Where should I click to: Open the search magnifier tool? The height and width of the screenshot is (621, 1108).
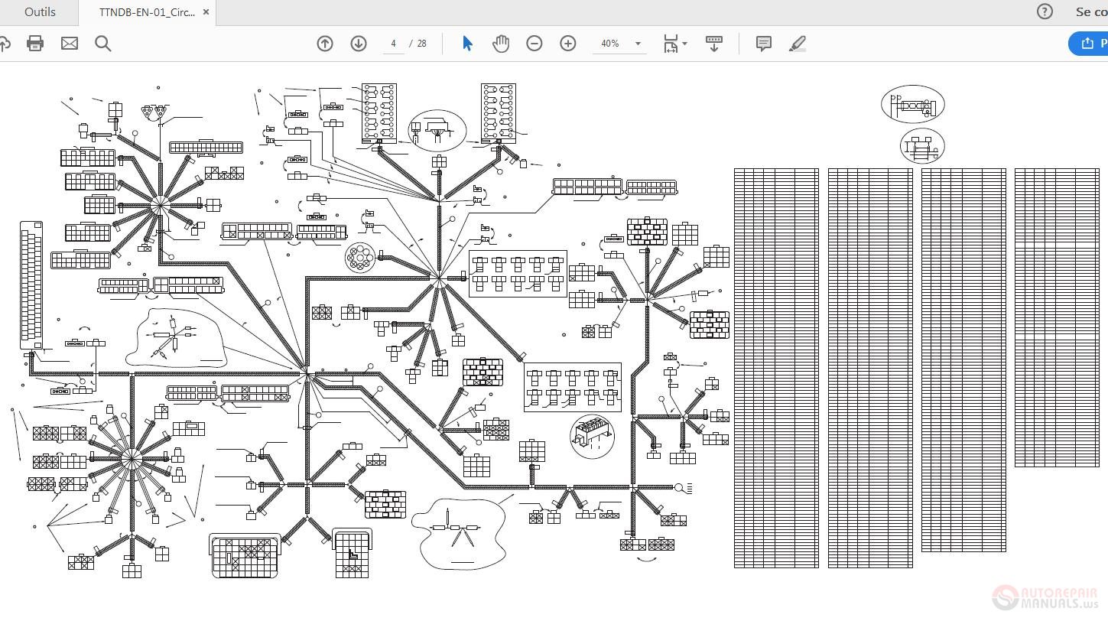click(x=103, y=44)
